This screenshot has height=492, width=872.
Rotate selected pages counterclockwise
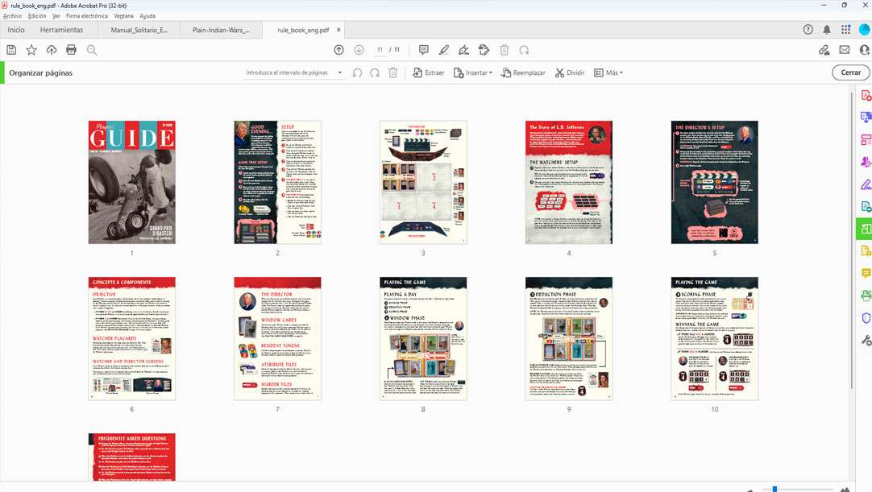(357, 72)
